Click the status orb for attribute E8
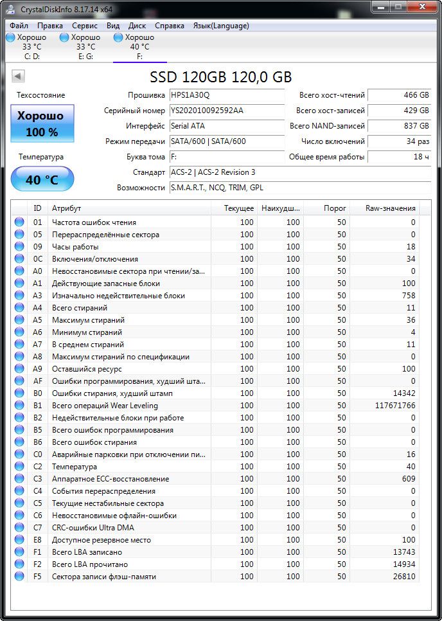Image resolution: width=442 pixels, height=621 pixels. pyautogui.click(x=19, y=540)
